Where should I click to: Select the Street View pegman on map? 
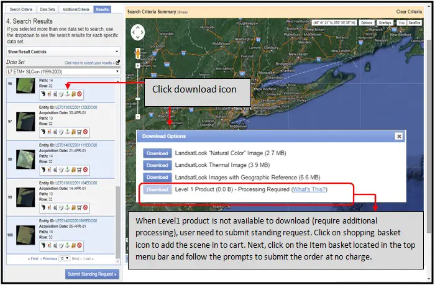(x=138, y=53)
